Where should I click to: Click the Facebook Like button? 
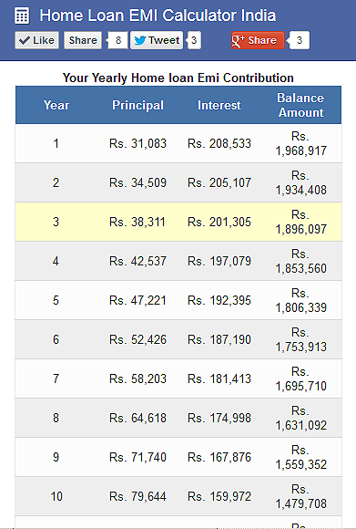(x=37, y=40)
